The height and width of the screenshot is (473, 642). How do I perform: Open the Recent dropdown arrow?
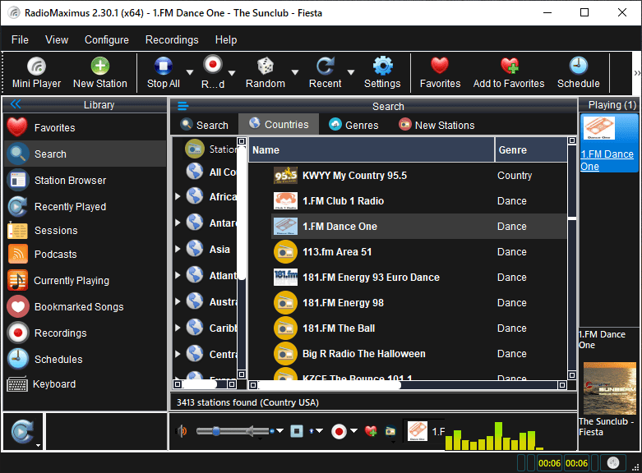click(351, 72)
